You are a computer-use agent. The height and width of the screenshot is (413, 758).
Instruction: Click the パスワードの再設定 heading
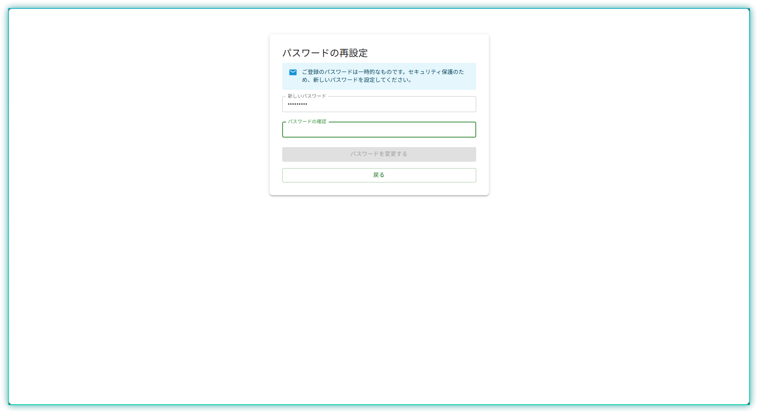(x=325, y=53)
